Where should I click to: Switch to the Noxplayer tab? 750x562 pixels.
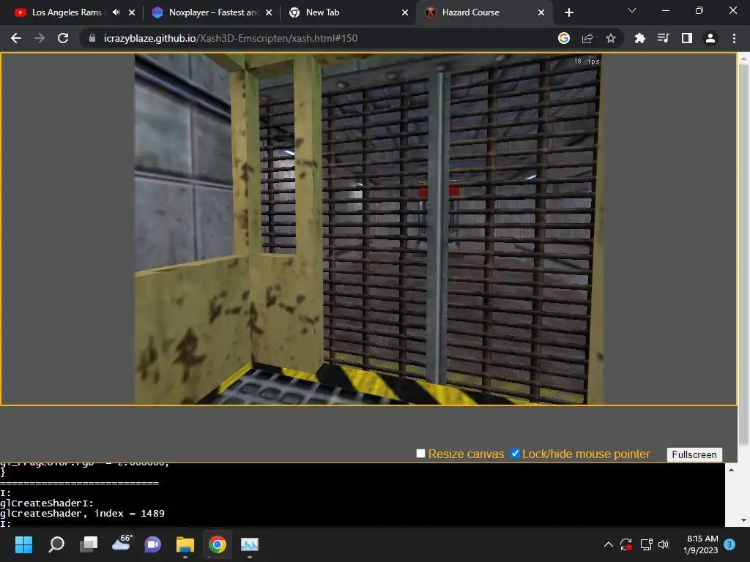coord(212,12)
